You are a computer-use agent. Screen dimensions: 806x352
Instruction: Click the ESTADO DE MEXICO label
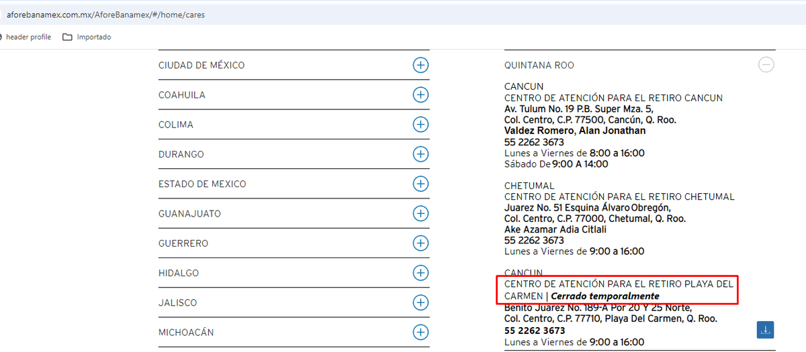tap(202, 184)
